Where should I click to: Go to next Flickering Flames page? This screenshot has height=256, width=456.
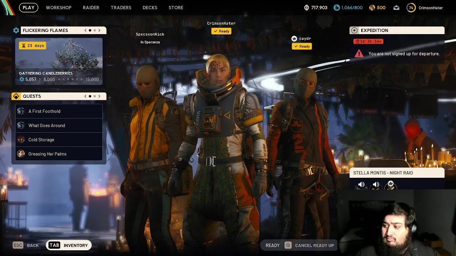(x=99, y=30)
